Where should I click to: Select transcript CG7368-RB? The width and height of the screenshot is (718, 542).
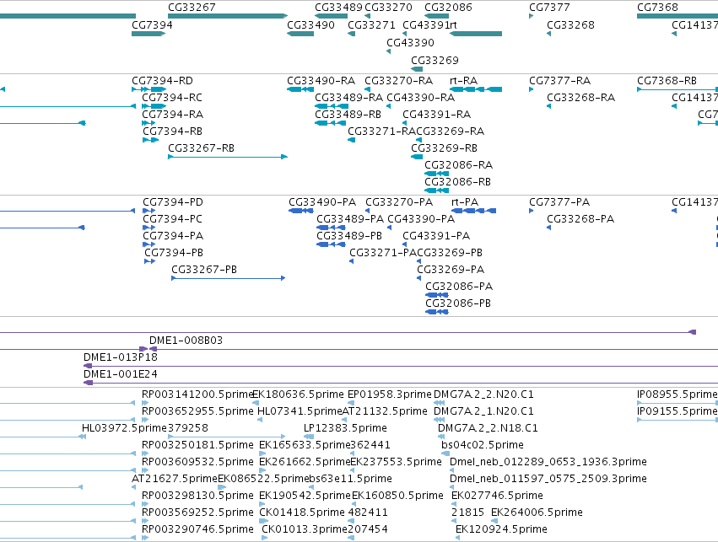(667, 81)
